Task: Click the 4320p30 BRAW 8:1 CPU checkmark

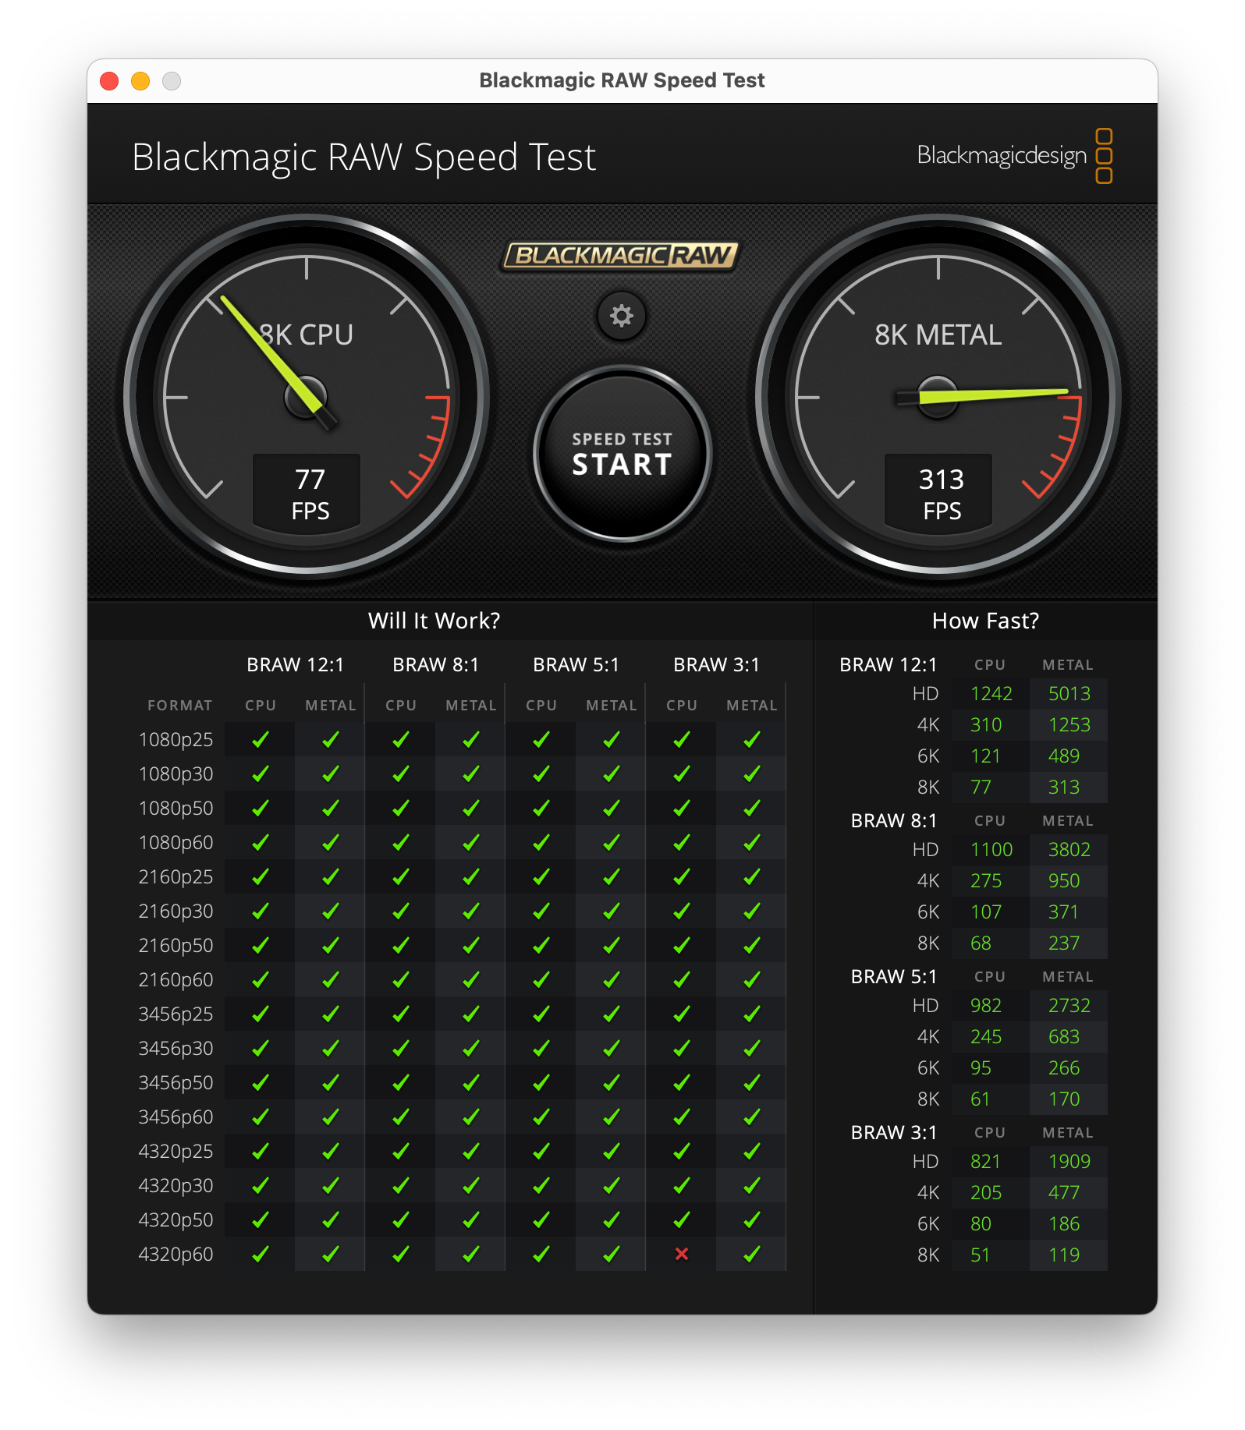Action: [x=401, y=1185]
